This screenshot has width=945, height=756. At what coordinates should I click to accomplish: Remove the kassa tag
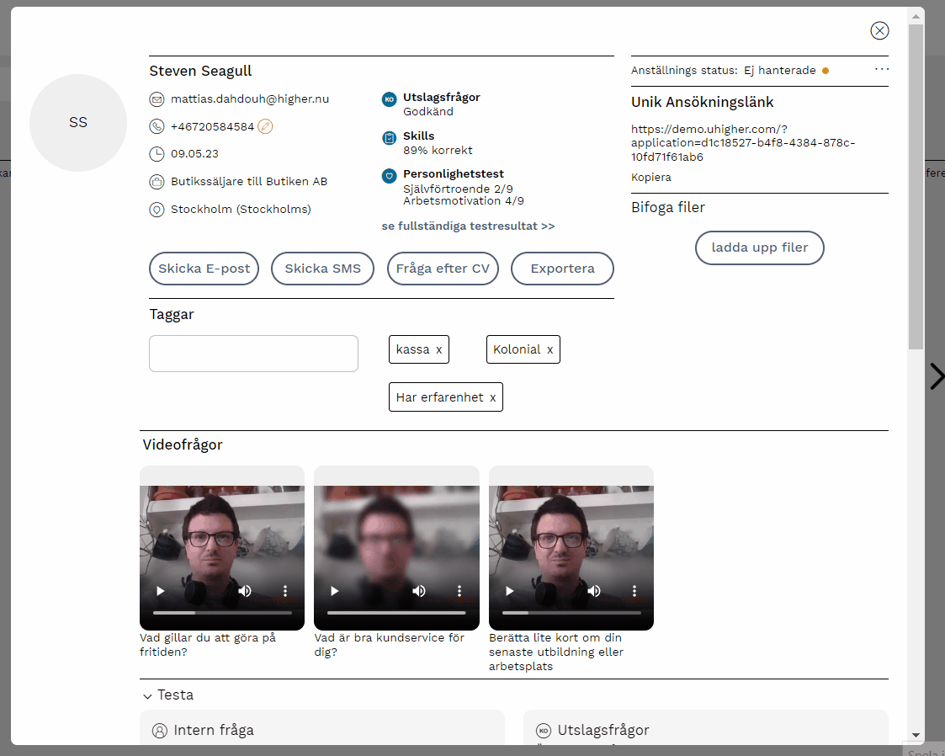(x=438, y=349)
